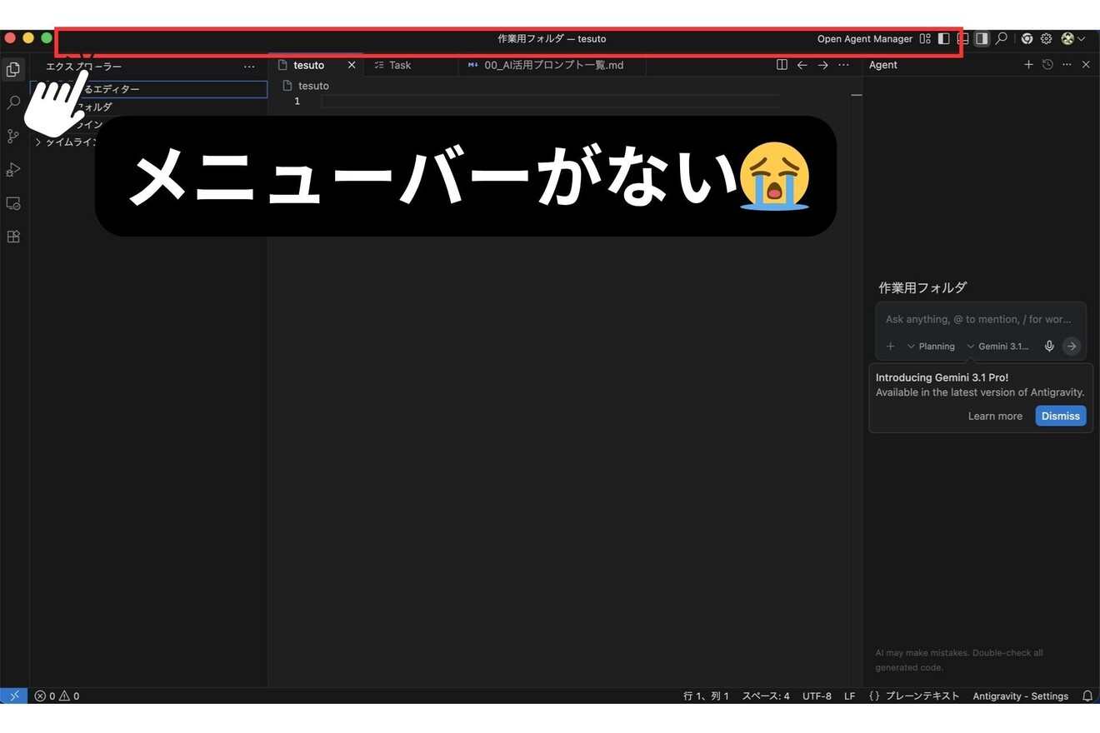Start voice input with microphone
This screenshot has width=1100, height=733.
pyautogui.click(x=1049, y=346)
